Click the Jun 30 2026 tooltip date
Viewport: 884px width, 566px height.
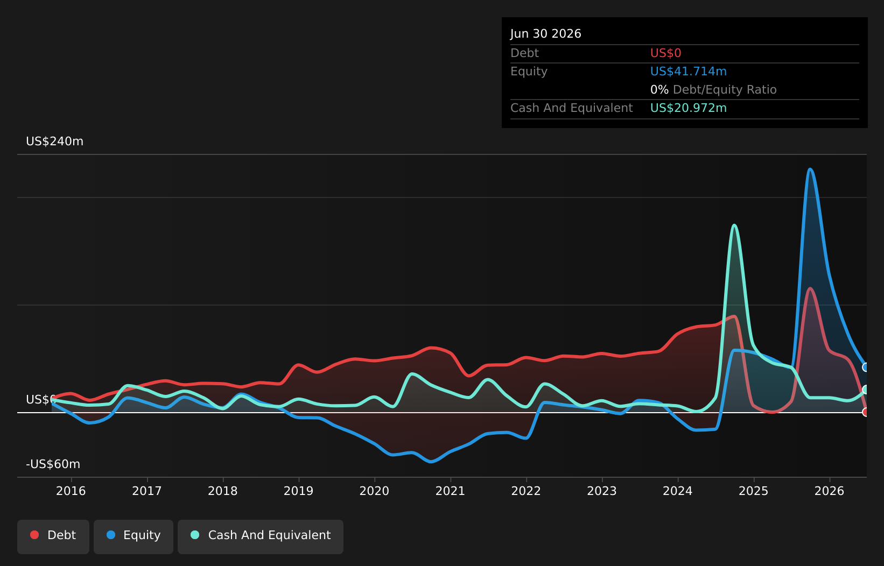click(x=546, y=34)
